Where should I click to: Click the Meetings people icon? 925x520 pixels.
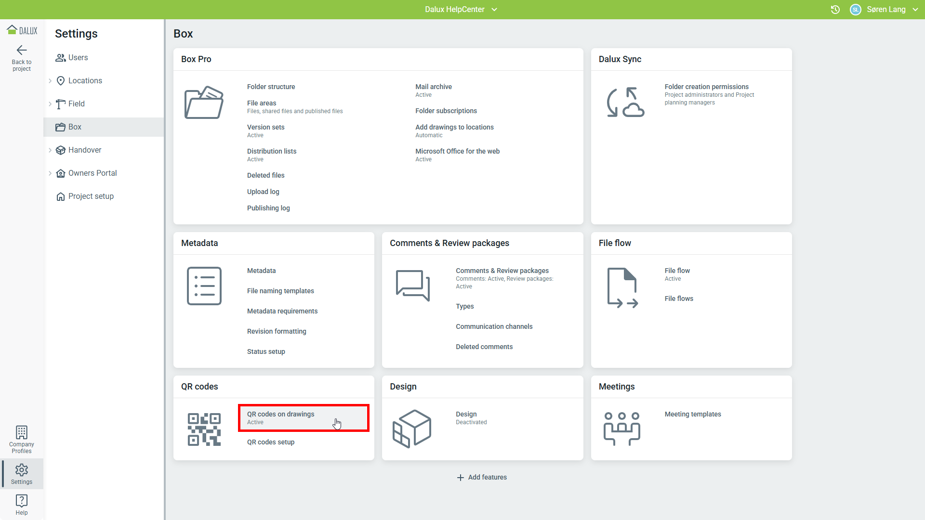(x=621, y=429)
